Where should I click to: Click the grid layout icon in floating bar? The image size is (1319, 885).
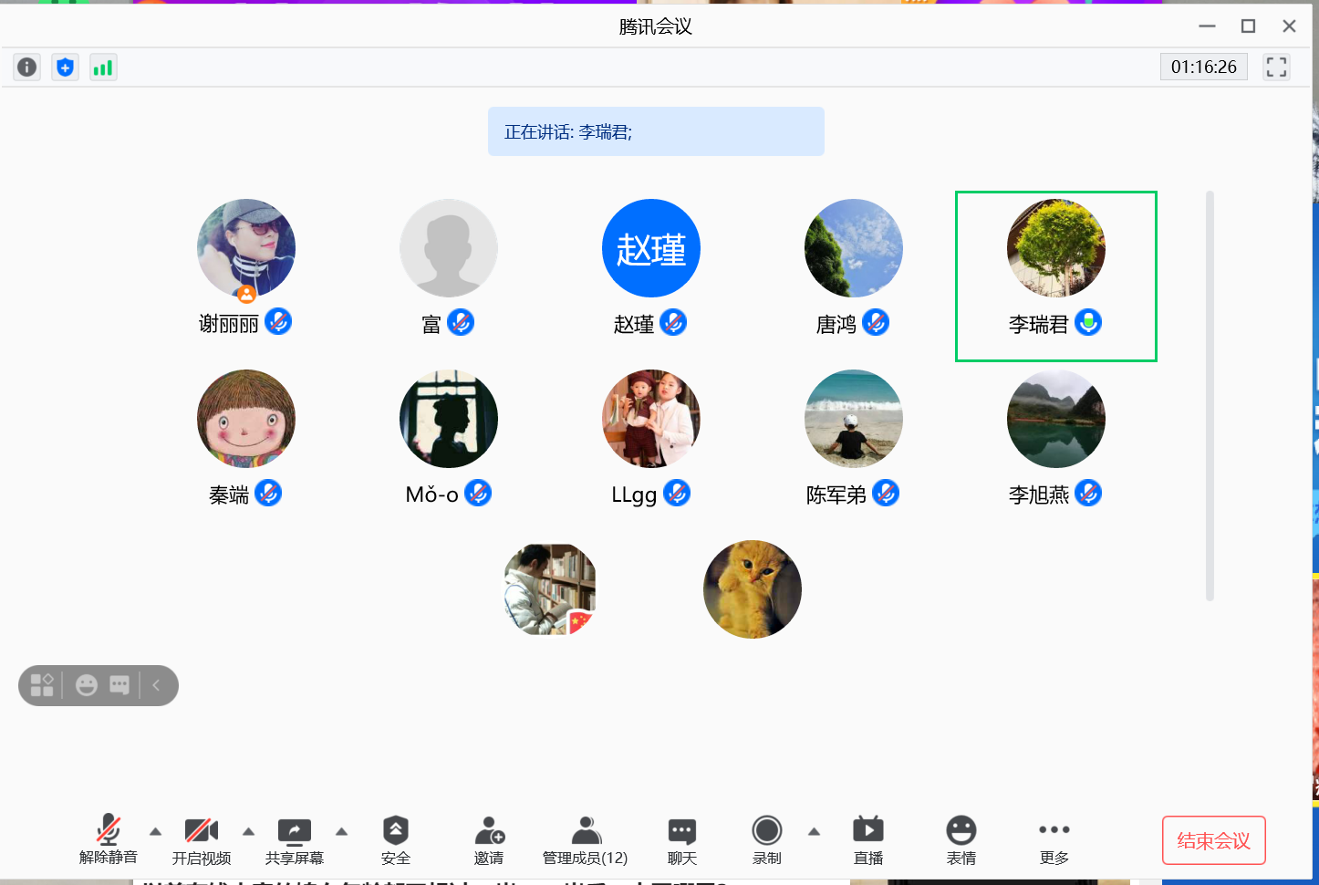(42, 685)
